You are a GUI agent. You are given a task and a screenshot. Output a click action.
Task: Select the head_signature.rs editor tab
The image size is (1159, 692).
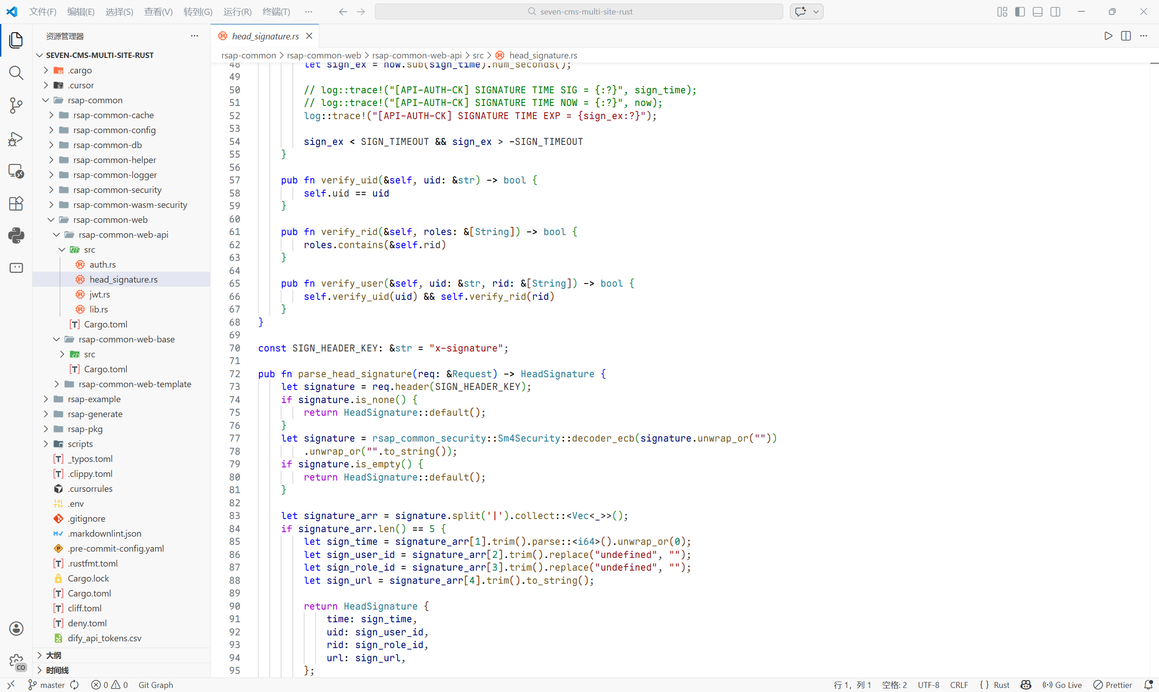coord(265,36)
